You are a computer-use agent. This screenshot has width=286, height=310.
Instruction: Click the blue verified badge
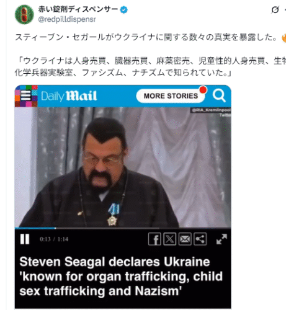(x=124, y=10)
